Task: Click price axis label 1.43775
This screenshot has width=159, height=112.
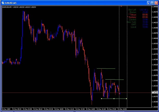Action: [155, 54]
